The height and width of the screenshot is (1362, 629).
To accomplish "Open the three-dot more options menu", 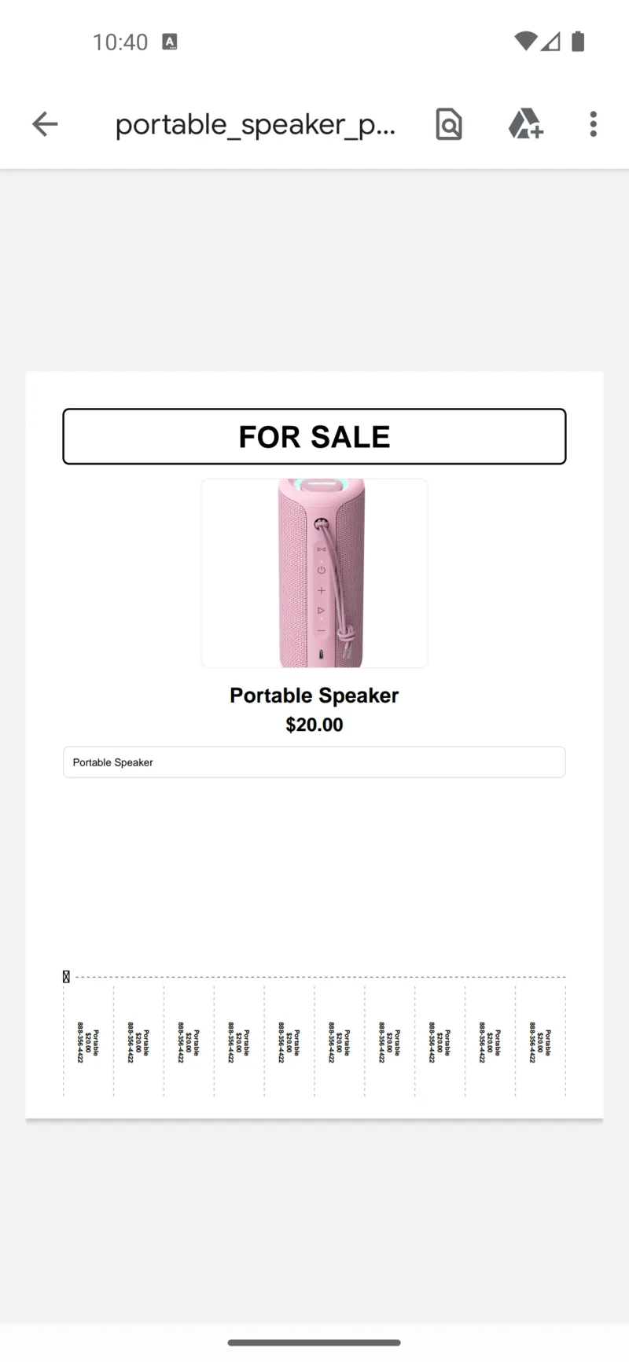I will [x=593, y=124].
